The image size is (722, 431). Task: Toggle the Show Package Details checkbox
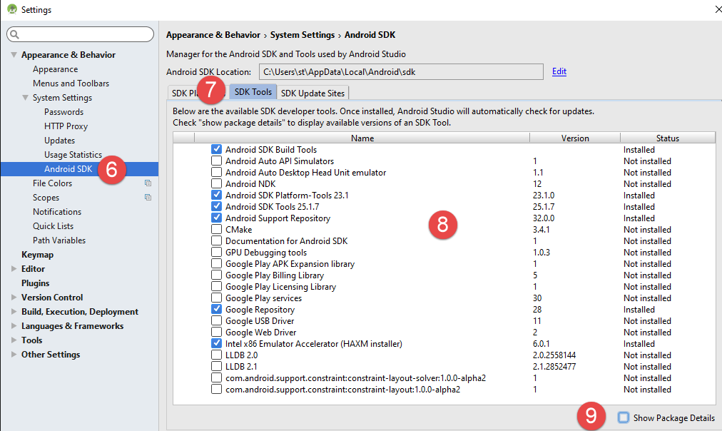(x=624, y=417)
